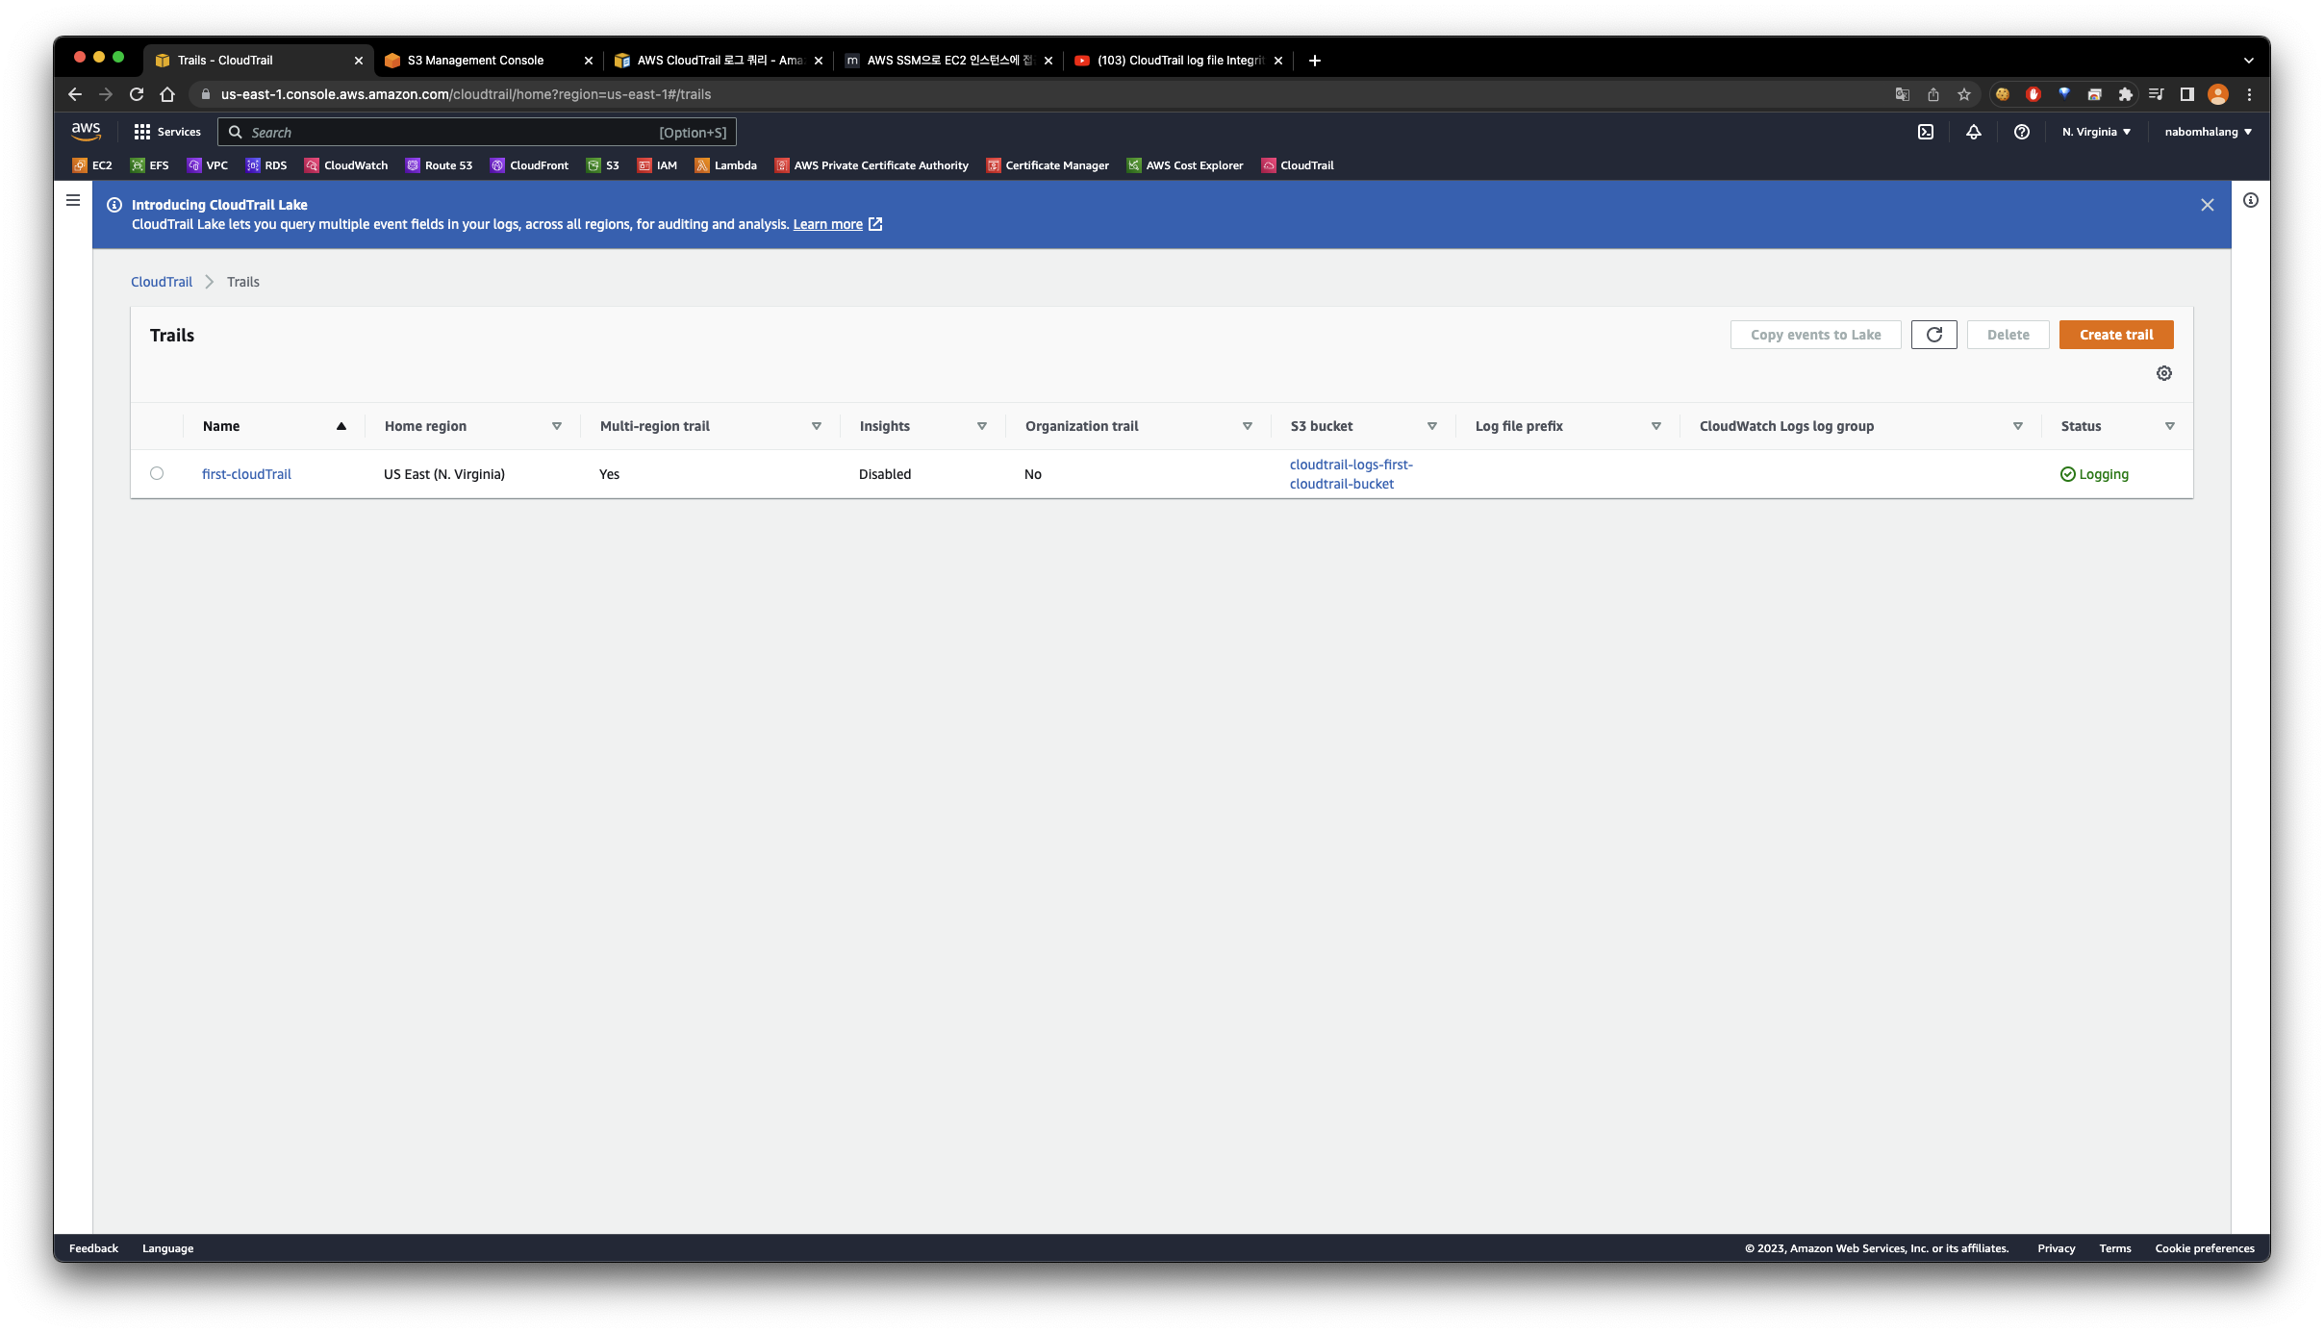The image size is (2324, 1333).
Task: Sort by Log file prefix column
Action: click(1568, 426)
